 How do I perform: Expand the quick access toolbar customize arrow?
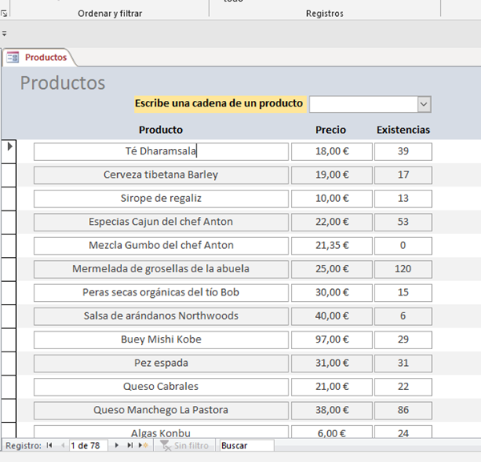pos(4,34)
